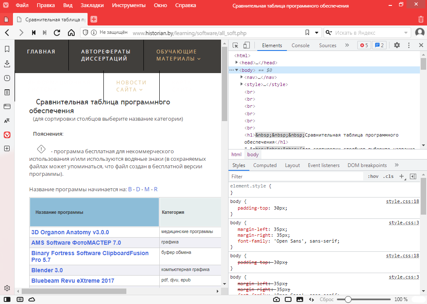Expand the <nav> element node
The height and width of the screenshot is (304, 427).
coord(242,77)
